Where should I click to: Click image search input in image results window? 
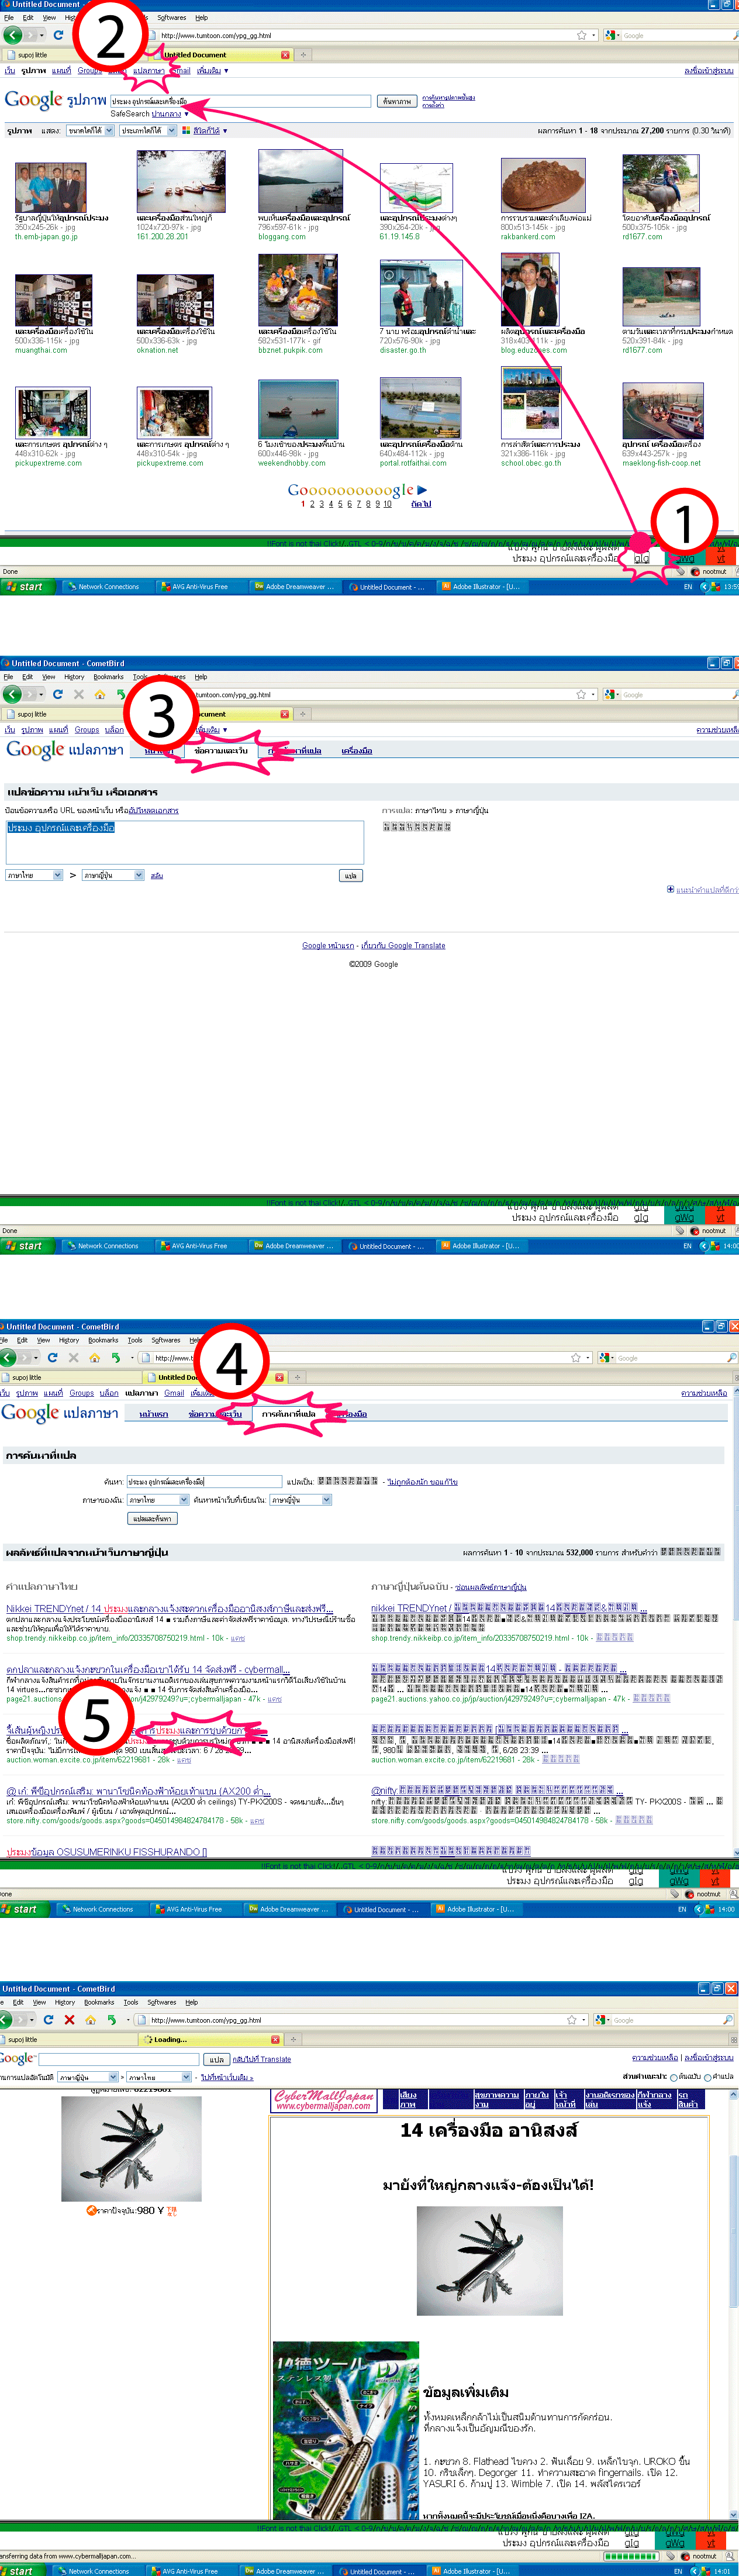pos(240,101)
